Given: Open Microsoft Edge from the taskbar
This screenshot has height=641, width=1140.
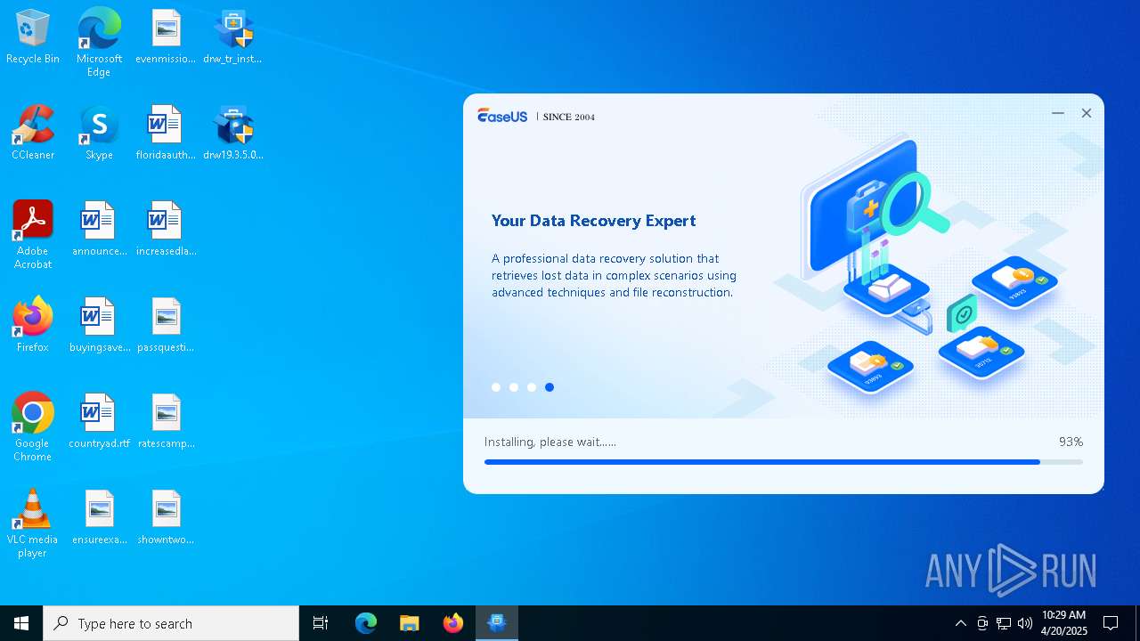Looking at the screenshot, I should (x=366, y=623).
